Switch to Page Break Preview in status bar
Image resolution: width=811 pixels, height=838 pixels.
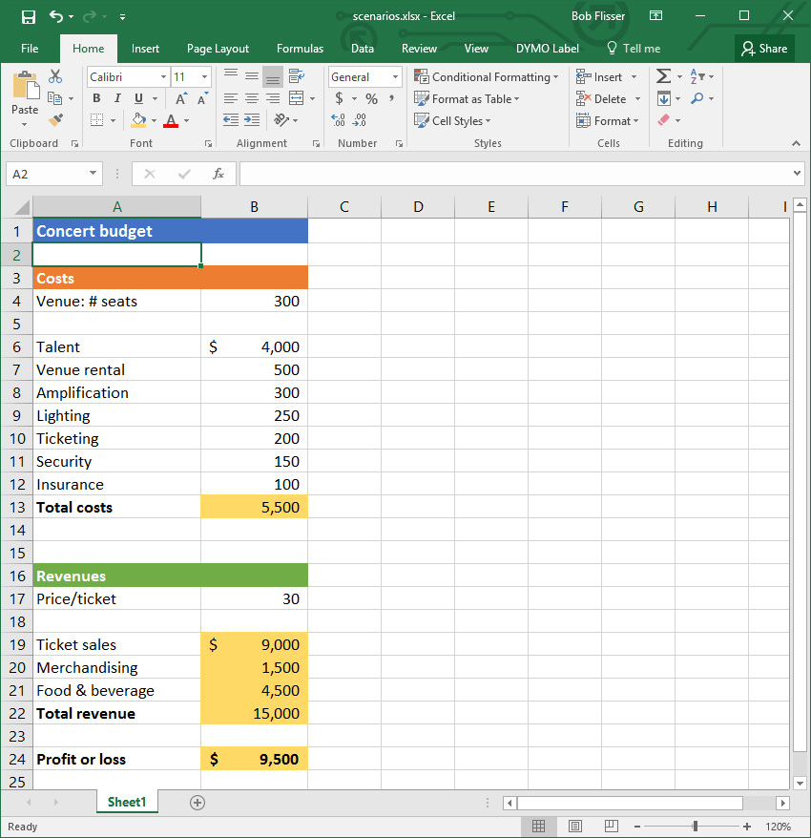point(612,827)
